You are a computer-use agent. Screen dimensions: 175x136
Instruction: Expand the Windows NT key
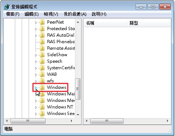(x=36, y=107)
